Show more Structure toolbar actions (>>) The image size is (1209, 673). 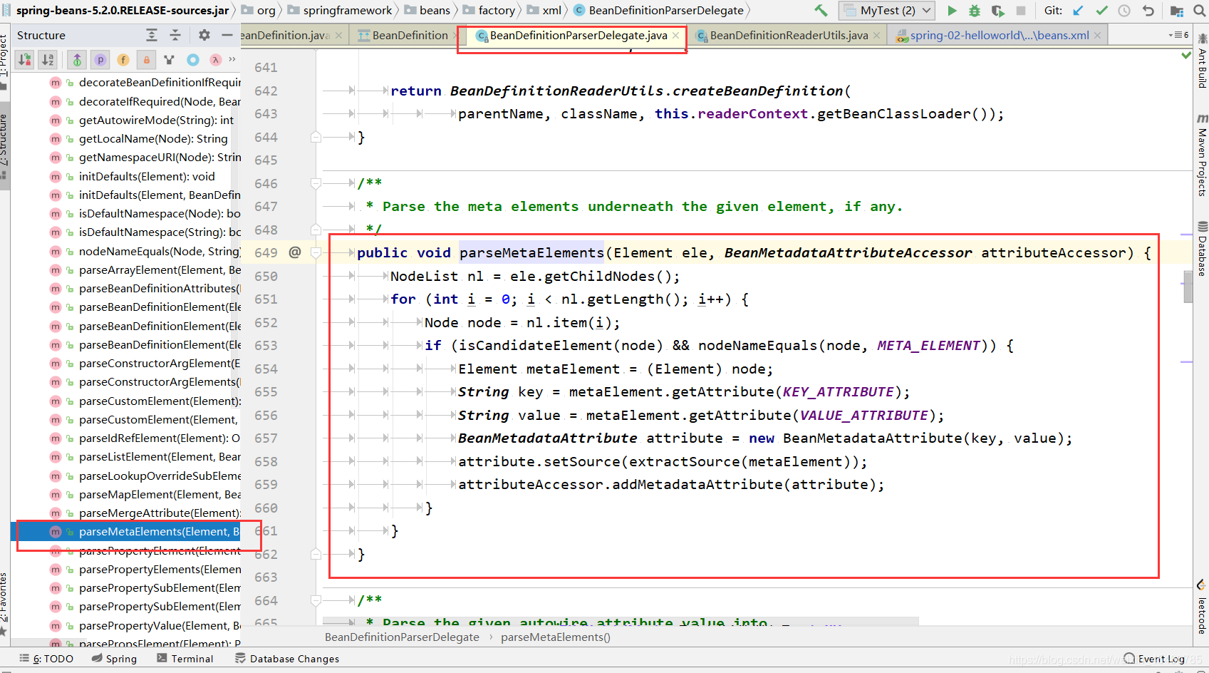pyautogui.click(x=232, y=59)
